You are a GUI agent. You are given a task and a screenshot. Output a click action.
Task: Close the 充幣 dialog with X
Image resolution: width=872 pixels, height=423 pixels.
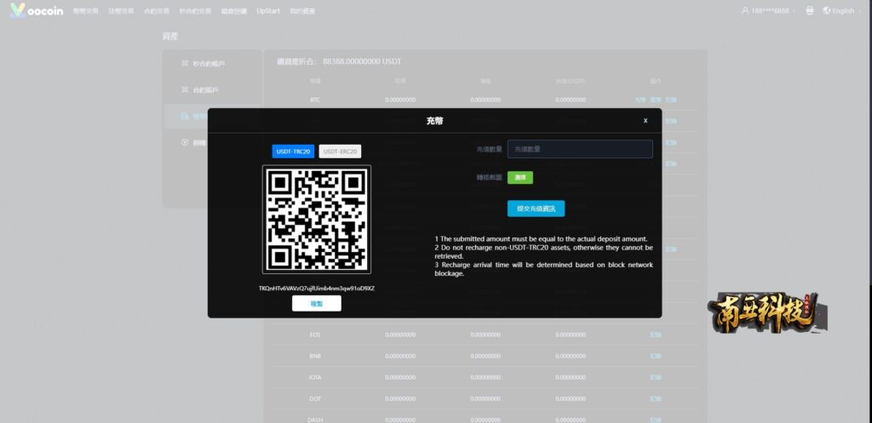[x=645, y=121]
